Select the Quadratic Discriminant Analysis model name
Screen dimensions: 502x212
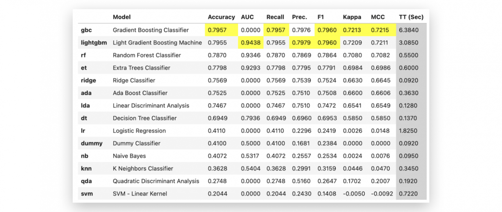pos(156,181)
